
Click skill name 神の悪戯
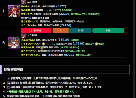coord(26,10)
